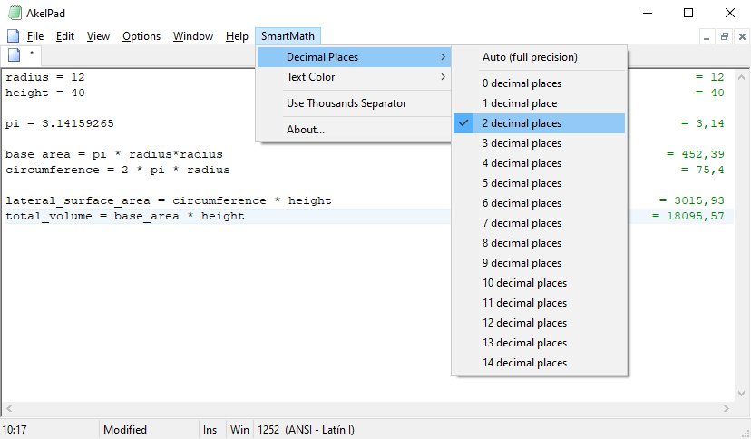Screen dimensions: 751x439
Task: Open the Options menu
Action: tap(141, 36)
